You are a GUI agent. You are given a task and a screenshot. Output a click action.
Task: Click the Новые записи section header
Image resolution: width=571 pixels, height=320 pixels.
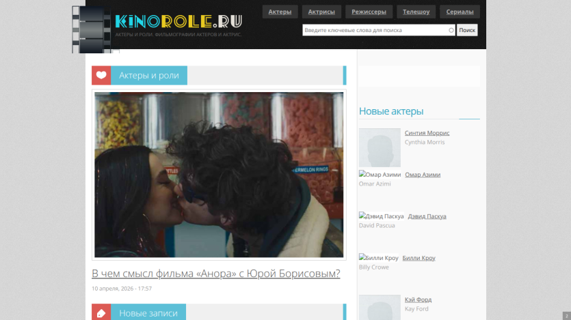[148, 312]
